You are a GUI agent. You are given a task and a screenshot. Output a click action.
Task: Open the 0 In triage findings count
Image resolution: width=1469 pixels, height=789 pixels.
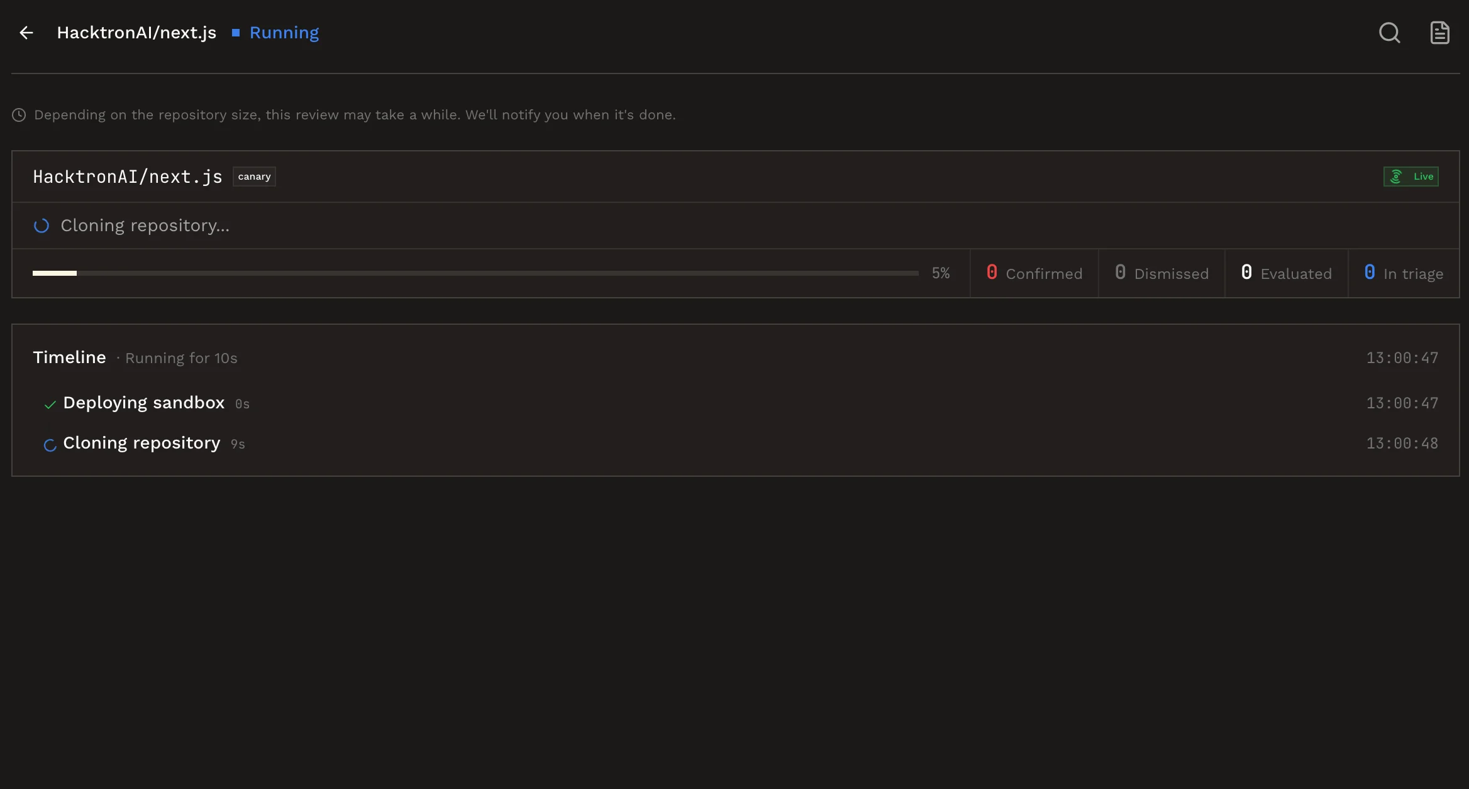[x=1404, y=273]
